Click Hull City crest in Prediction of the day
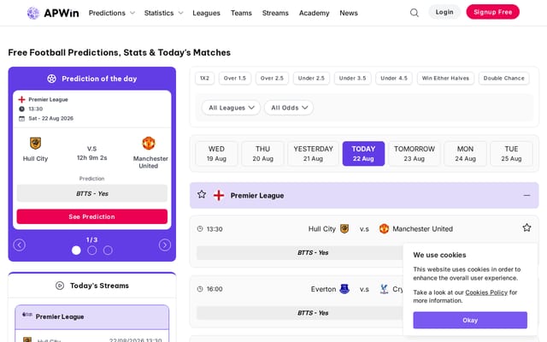 (x=35, y=143)
